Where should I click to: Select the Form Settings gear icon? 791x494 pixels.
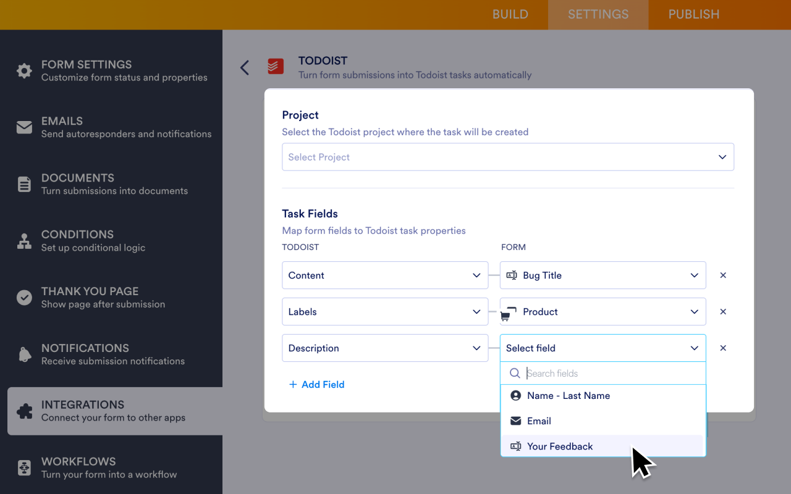pos(23,70)
